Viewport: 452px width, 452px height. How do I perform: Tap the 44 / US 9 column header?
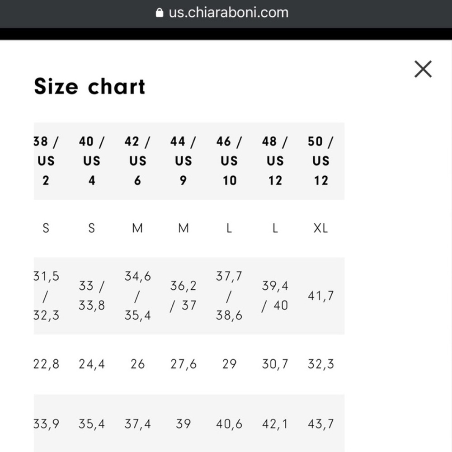[x=184, y=161]
